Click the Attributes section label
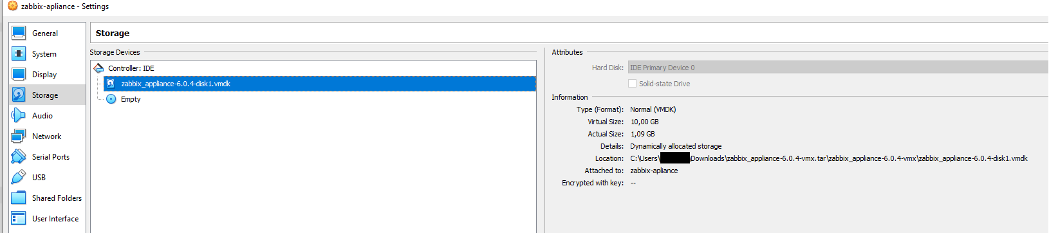Image resolution: width=1049 pixels, height=233 pixels. [x=567, y=52]
